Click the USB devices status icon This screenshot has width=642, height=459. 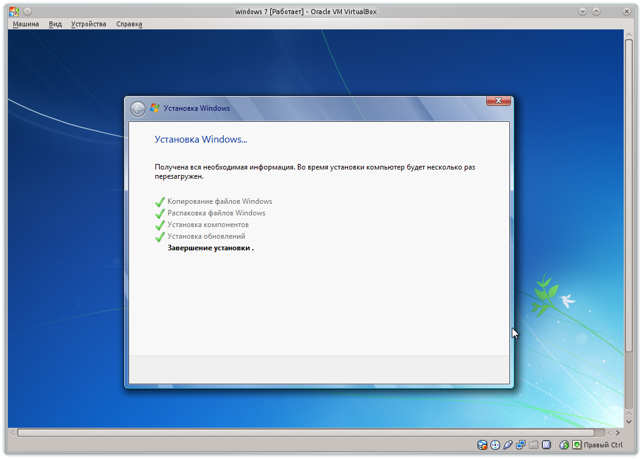pyautogui.click(x=508, y=445)
